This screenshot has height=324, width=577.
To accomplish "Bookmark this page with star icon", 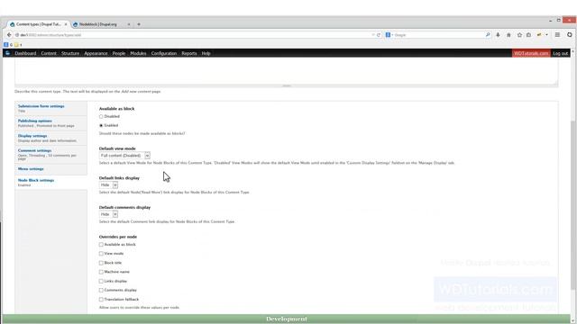I will pyautogui.click(x=519, y=35).
